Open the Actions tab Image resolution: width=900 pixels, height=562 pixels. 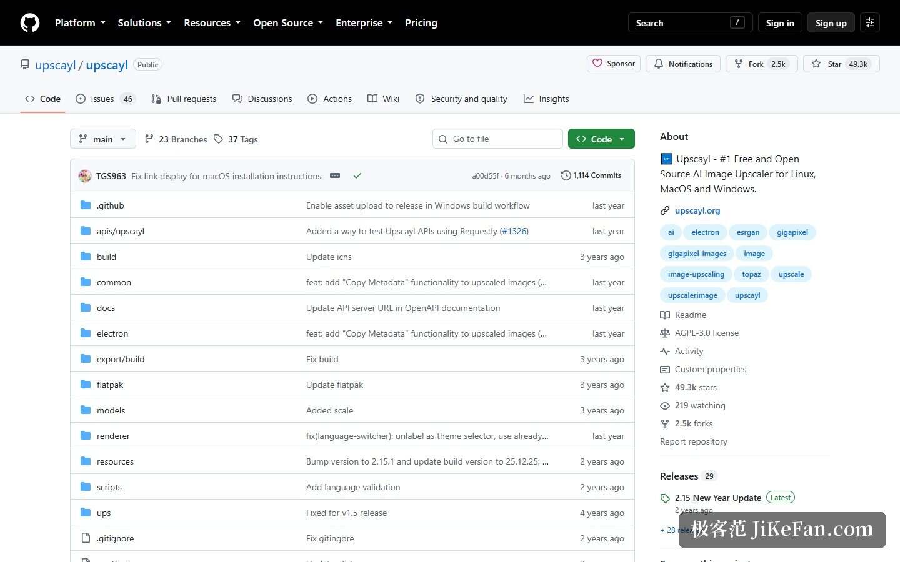(329, 99)
